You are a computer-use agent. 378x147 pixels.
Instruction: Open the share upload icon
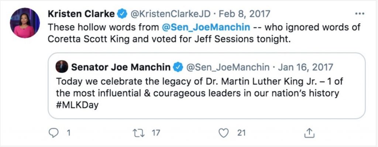coord(309,133)
